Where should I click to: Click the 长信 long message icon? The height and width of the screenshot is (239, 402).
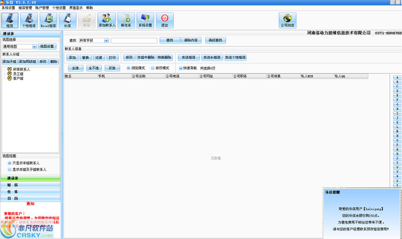pos(67,20)
